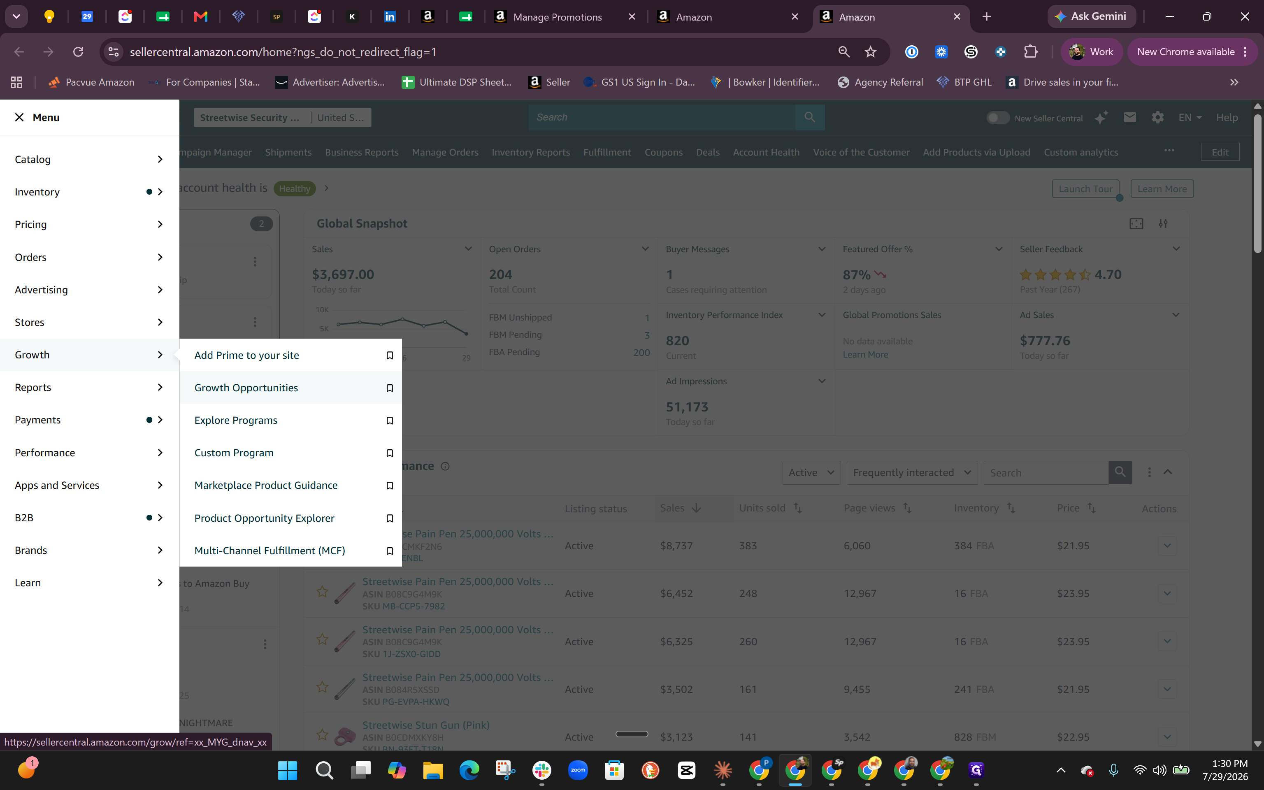1264x790 pixels.
Task: Click the Launch Tour button
Action: 1085,188
